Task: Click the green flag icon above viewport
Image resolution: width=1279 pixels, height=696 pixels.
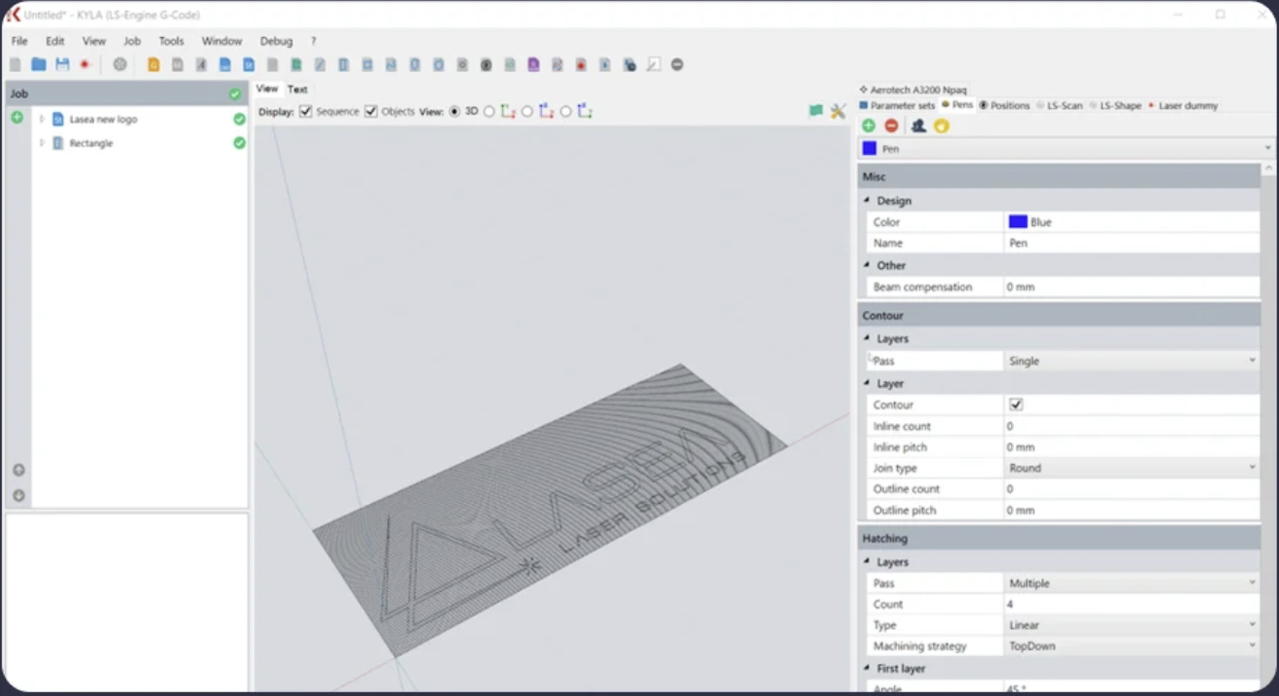Action: (x=816, y=111)
